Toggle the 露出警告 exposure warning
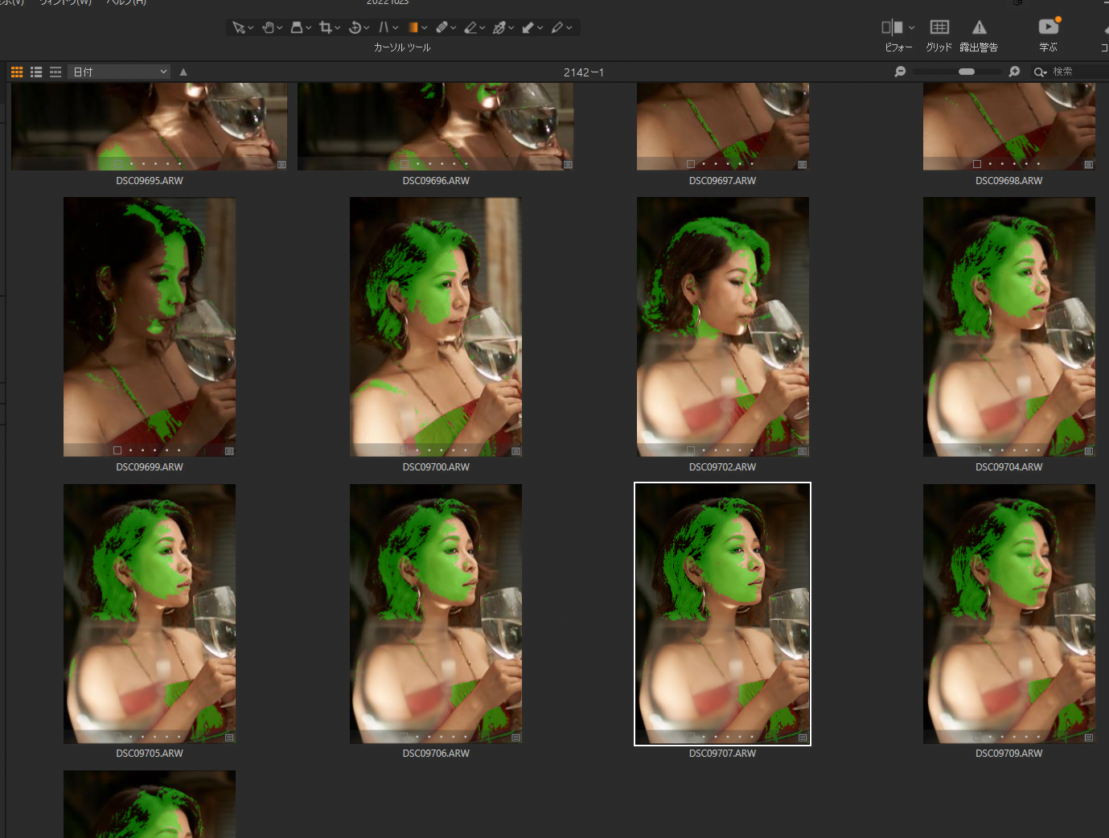 [979, 27]
